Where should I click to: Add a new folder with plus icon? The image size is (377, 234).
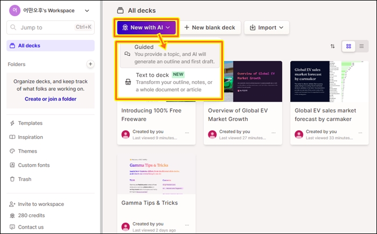point(90,64)
